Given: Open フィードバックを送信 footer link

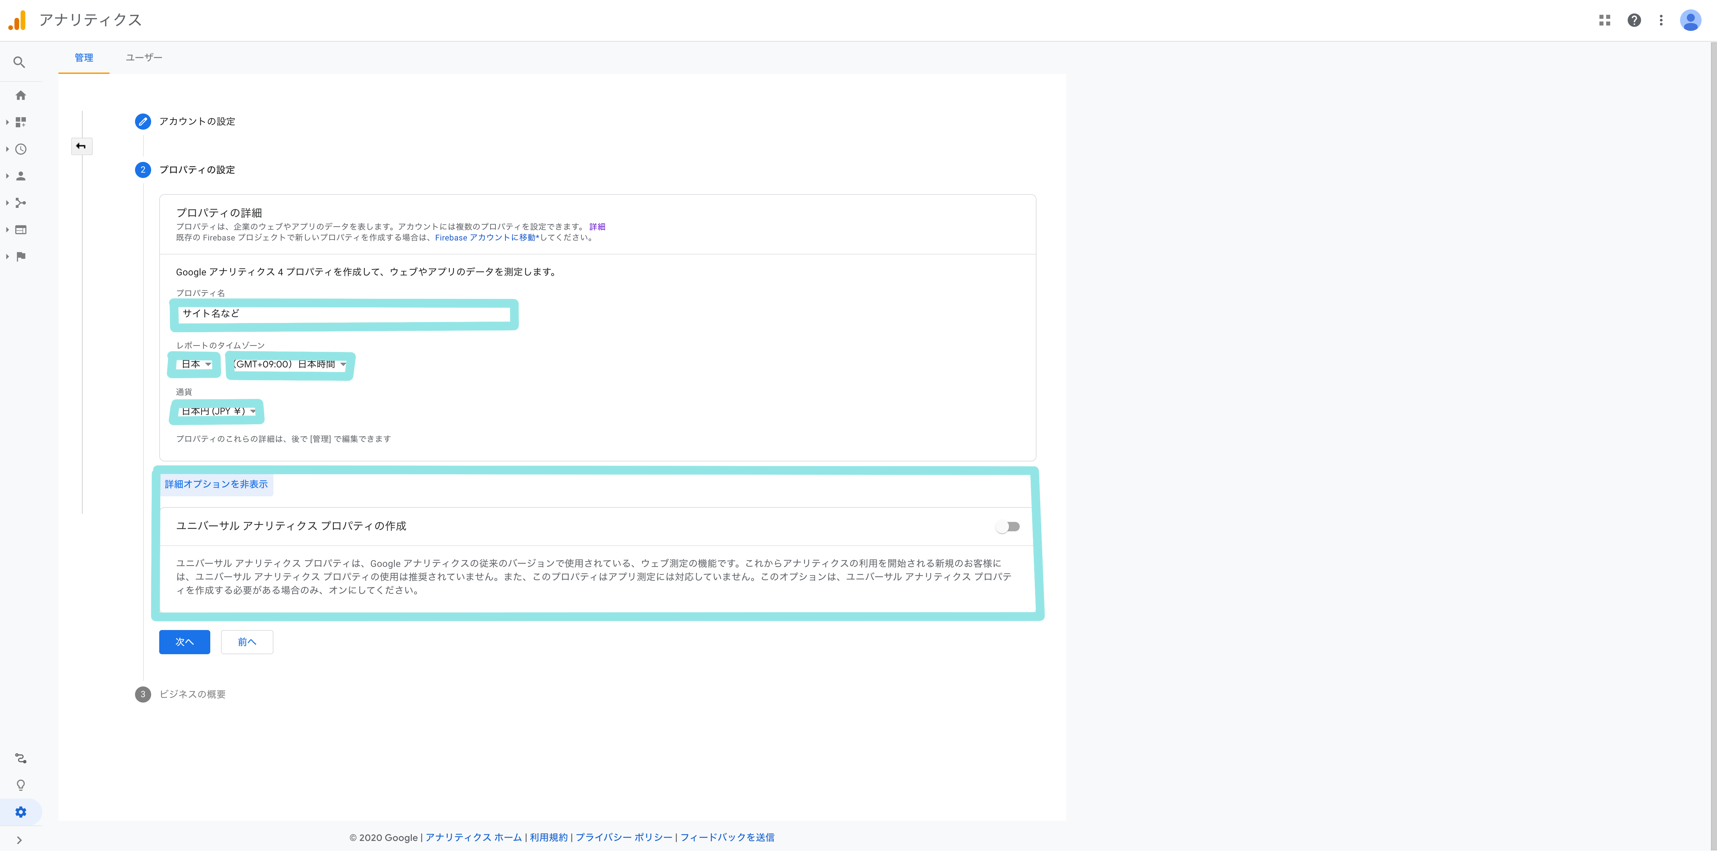Looking at the screenshot, I should point(727,837).
